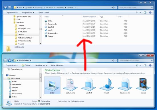
Task: Select Cookies folder in tree
Action: (x=19, y=25)
